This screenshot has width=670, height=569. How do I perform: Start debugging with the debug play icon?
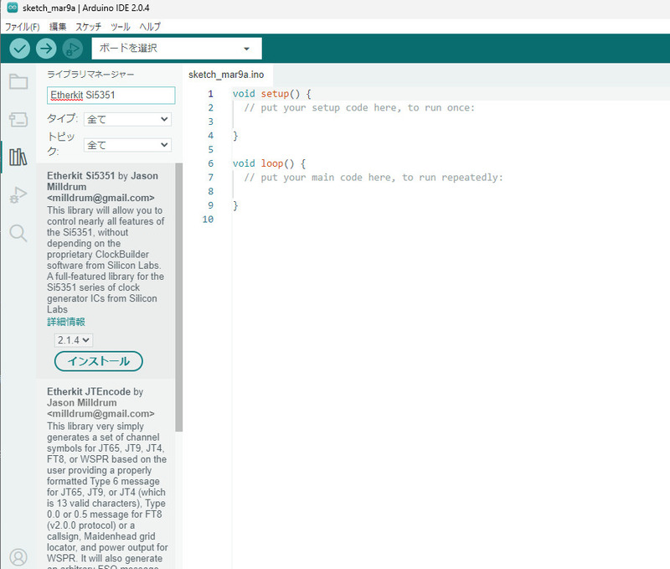coord(73,49)
